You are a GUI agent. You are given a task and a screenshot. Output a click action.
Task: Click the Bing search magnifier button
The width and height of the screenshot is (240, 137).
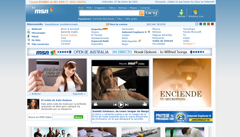coord(141,13)
